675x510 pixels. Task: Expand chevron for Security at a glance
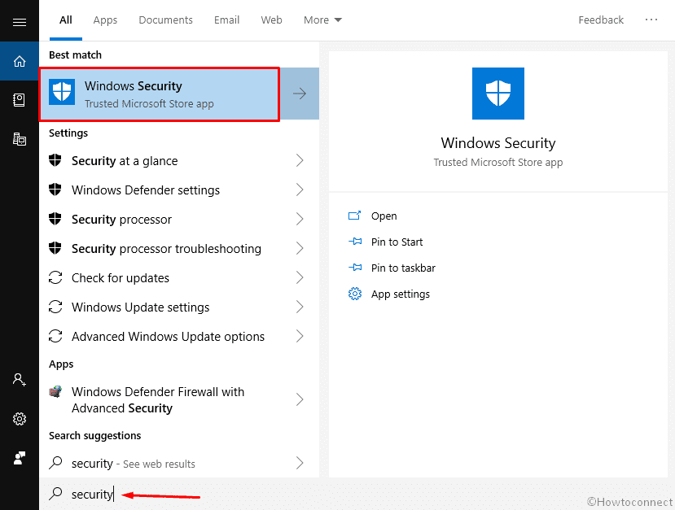tap(300, 160)
